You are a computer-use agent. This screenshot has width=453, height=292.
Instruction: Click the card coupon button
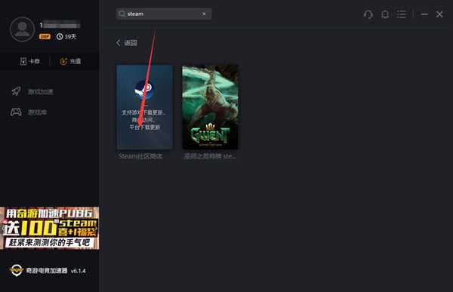tap(29, 61)
